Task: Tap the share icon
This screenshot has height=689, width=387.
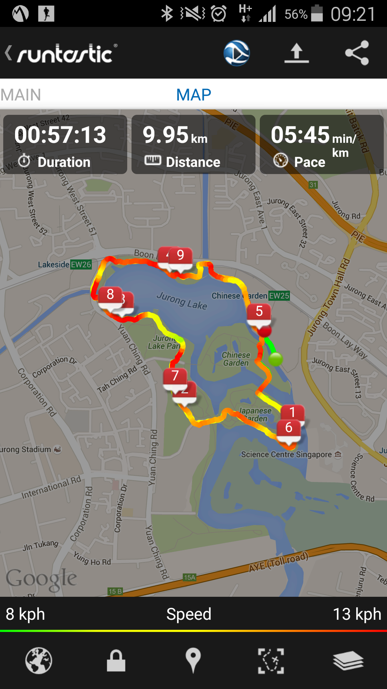Action: pos(357,53)
